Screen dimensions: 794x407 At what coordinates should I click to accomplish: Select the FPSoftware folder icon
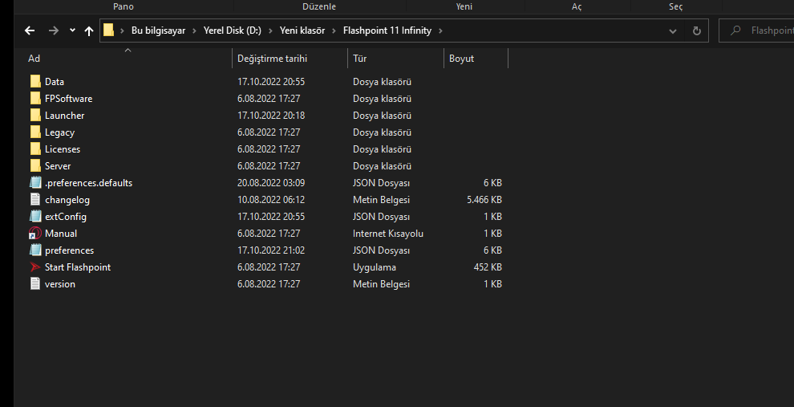point(35,98)
